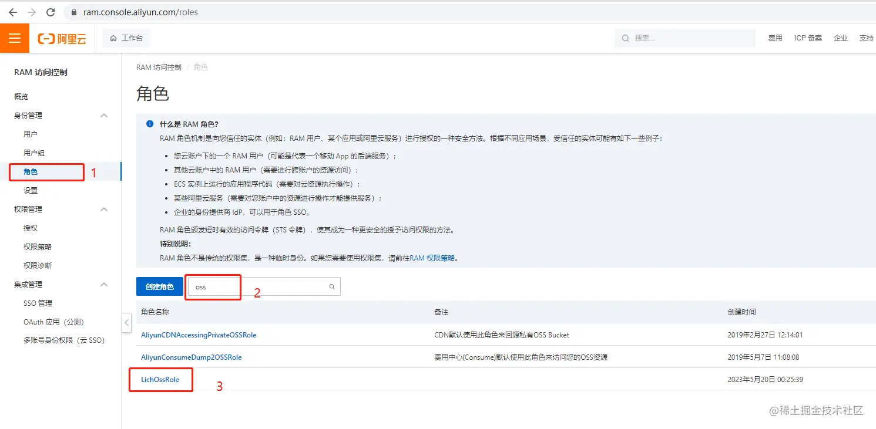876x429 pixels.
Task: Open 企业 in the top bar
Action: tap(841, 38)
